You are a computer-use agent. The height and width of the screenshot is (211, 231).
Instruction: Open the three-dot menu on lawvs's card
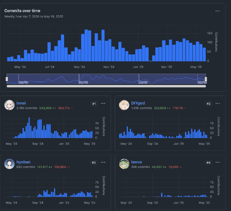tap(218, 162)
